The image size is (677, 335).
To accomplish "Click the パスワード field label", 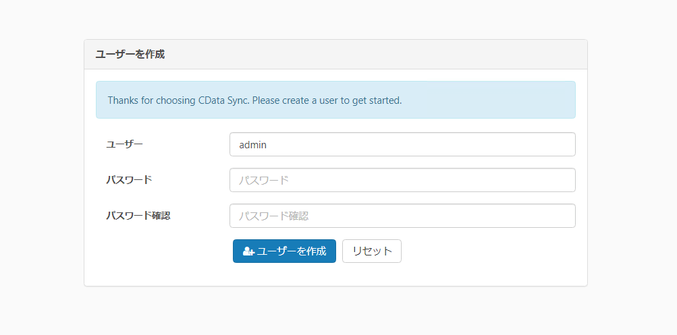I will [x=129, y=179].
